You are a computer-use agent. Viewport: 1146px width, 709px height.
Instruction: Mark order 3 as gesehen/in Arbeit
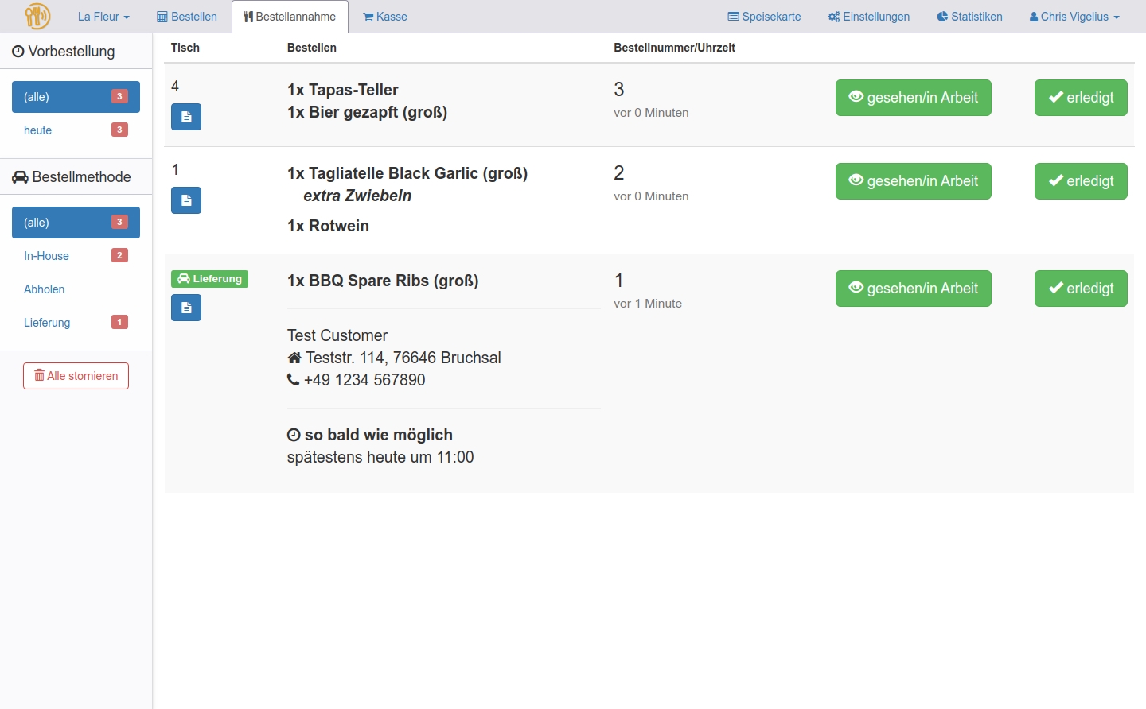point(913,98)
